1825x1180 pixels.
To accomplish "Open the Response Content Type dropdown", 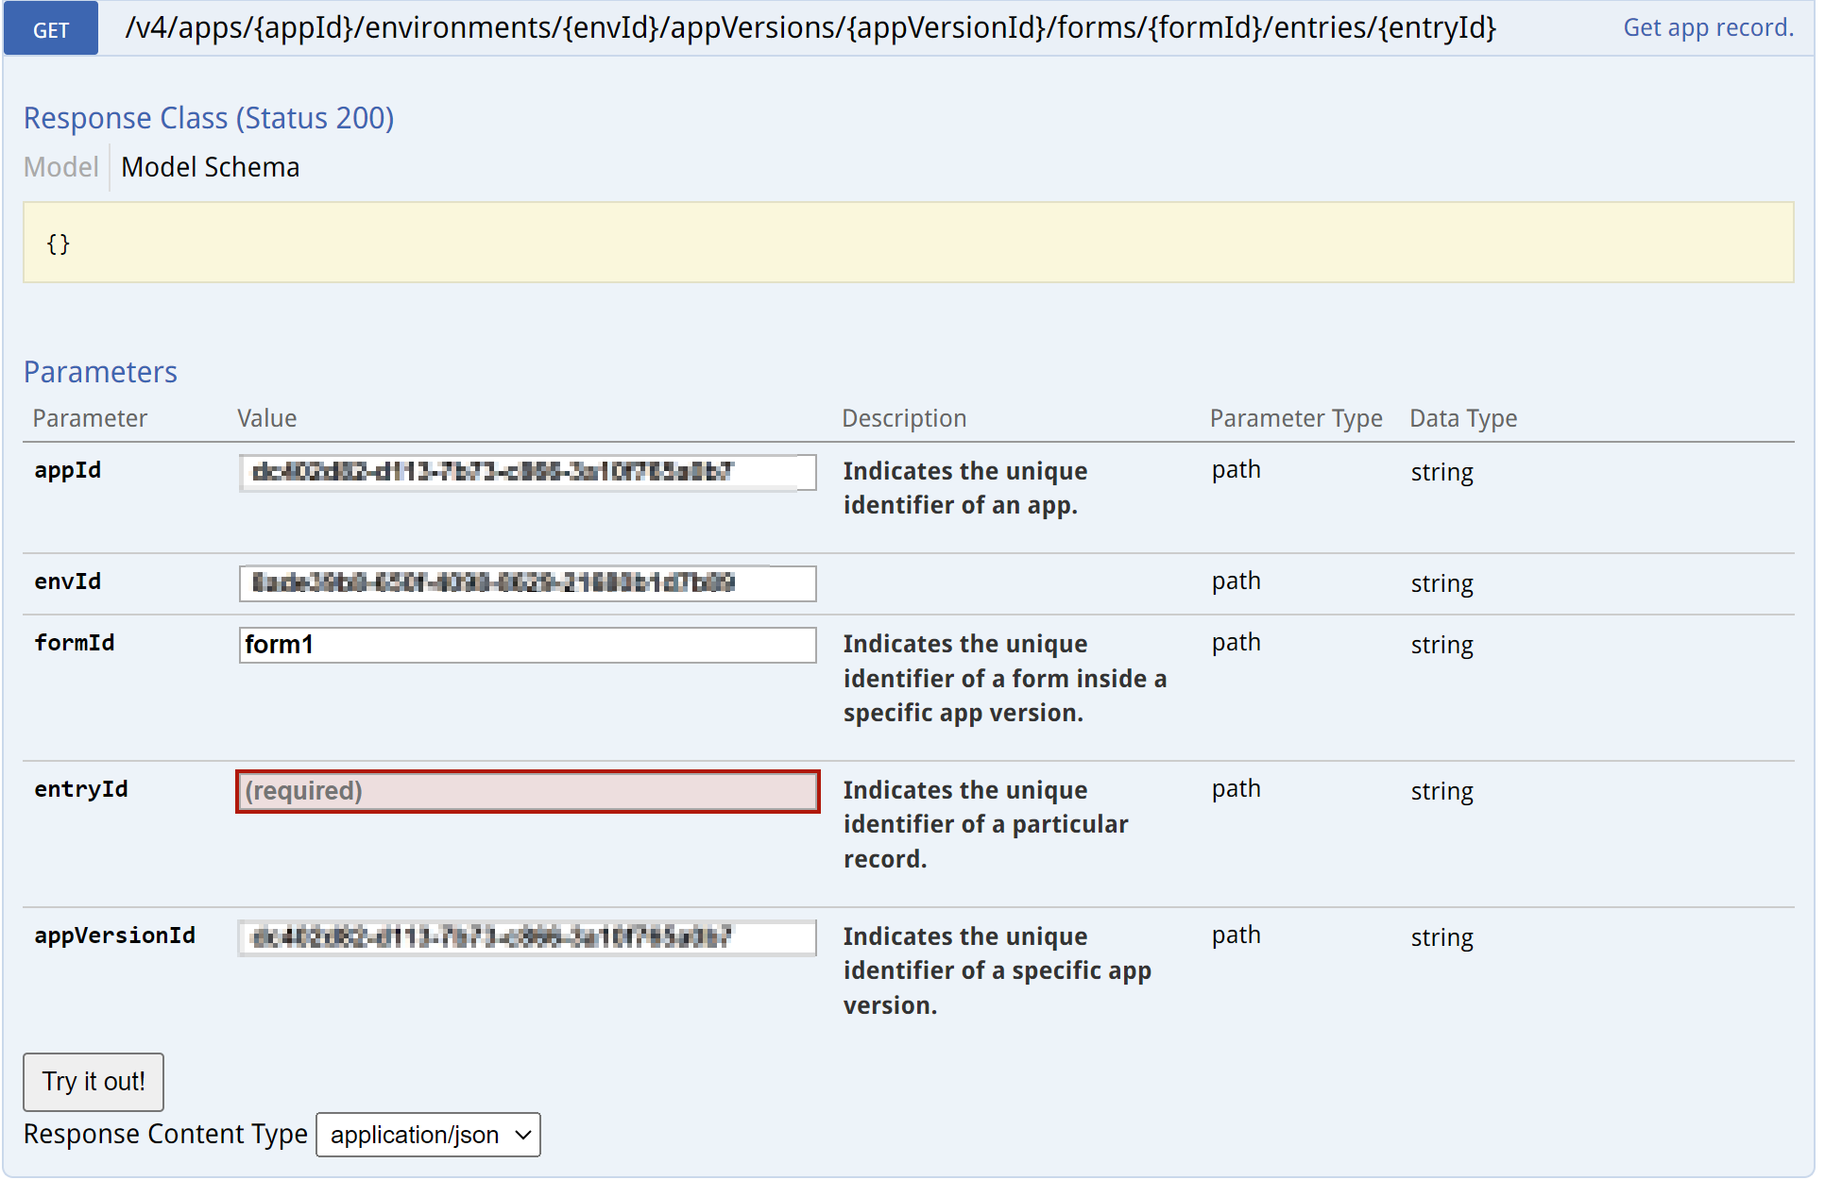I will (427, 1135).
